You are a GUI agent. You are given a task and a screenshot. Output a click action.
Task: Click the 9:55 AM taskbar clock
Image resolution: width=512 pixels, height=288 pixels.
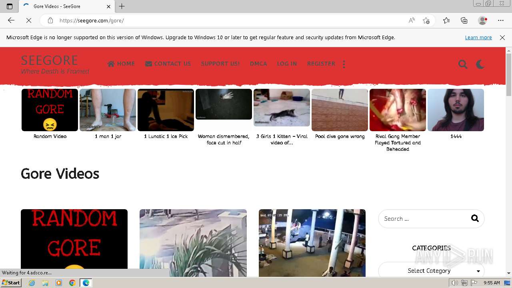492,283
